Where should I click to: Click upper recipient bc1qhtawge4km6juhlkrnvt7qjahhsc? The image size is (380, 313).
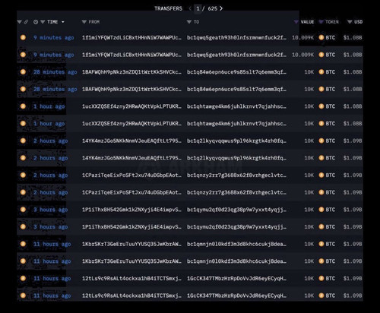point(236,106)
